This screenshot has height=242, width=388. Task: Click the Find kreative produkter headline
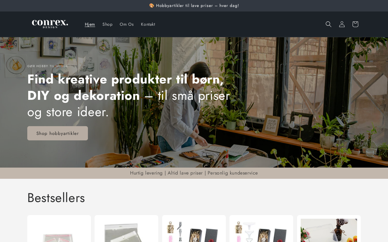129,96
